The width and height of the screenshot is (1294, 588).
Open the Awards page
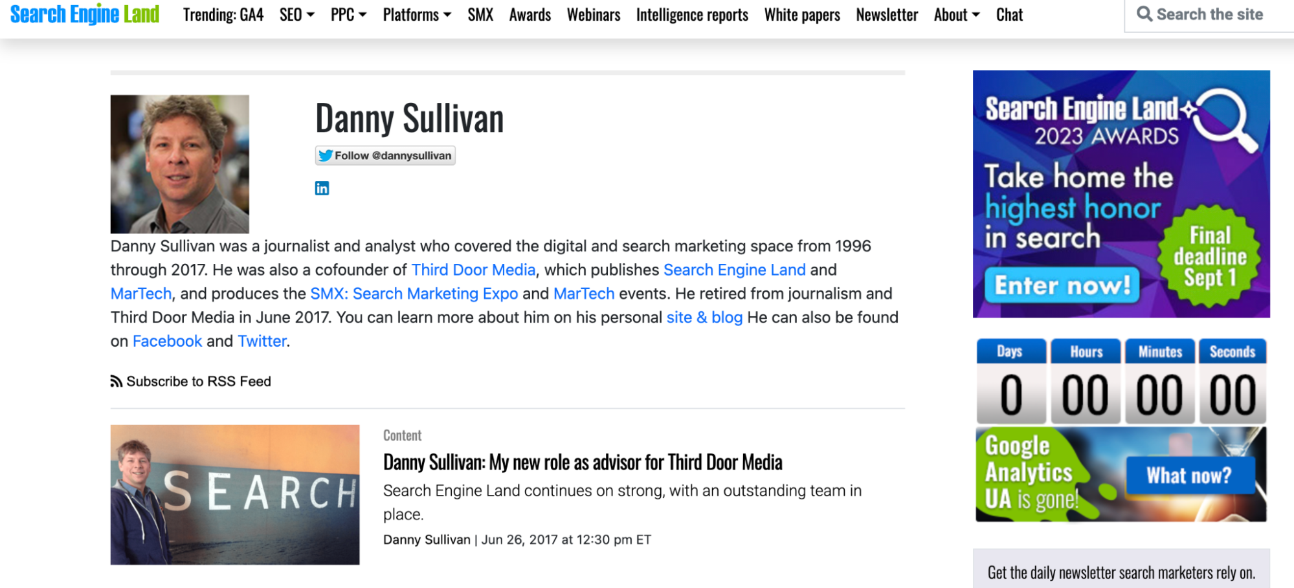[x=530, y=15]
